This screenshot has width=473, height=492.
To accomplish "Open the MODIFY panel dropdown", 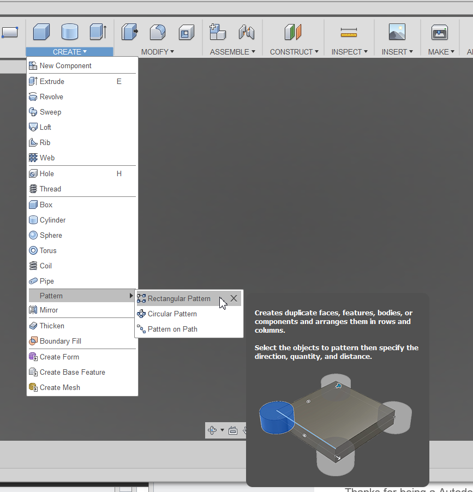I will [x=158, y=52].
